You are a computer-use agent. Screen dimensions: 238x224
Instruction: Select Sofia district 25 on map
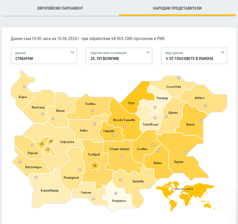coord(42,144)
